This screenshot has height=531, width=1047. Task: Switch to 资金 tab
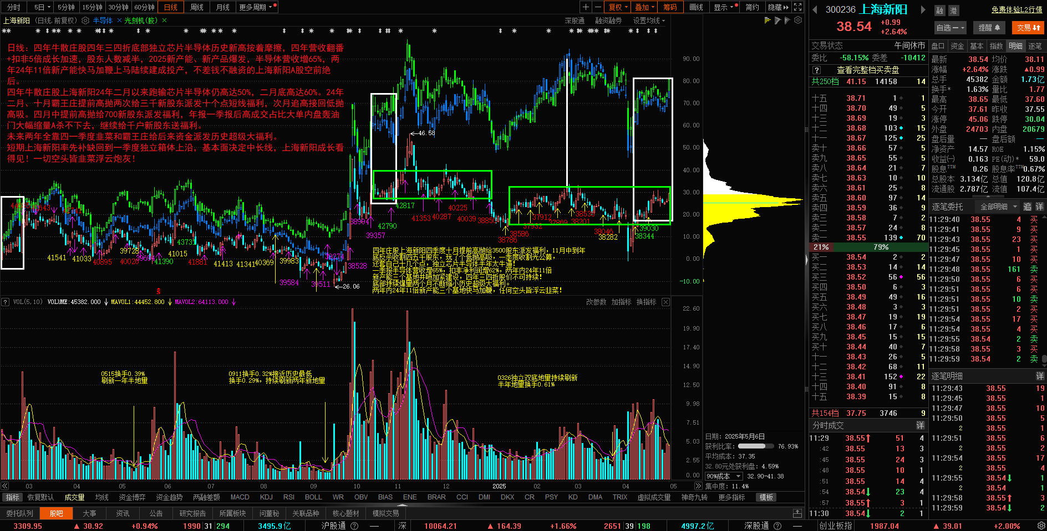click(x=957, y=46)
